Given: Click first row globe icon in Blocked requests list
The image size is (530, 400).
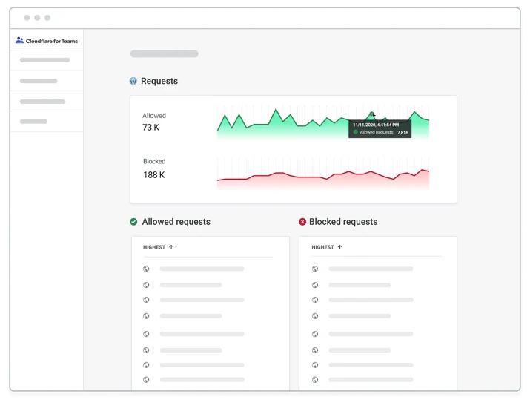Looking at the screenshot, I should point(315,269).
